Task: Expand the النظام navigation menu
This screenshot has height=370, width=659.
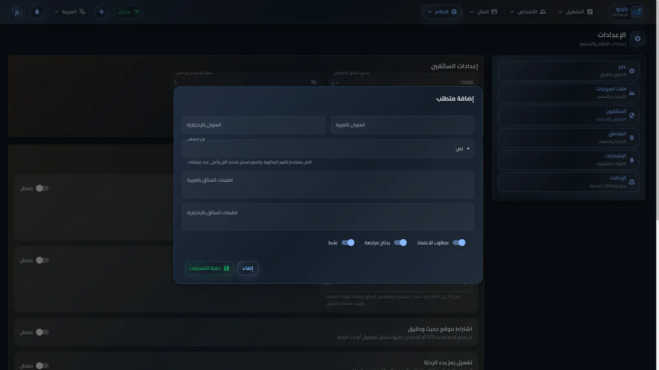Action: 442,12
